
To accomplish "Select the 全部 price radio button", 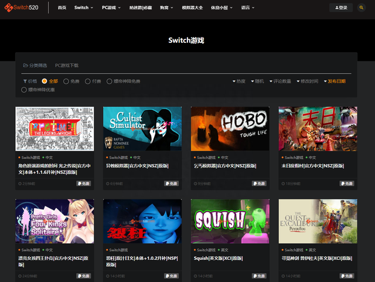I will click(x=45, y=81).
